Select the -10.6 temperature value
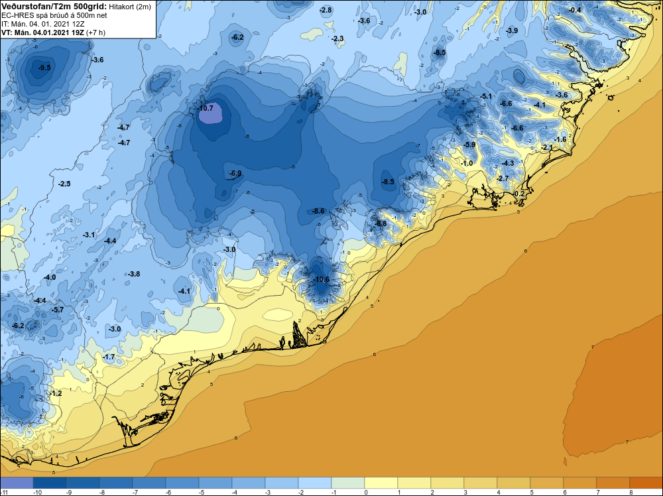The width and height of the screenshot is (663, 496). [321, 279]
